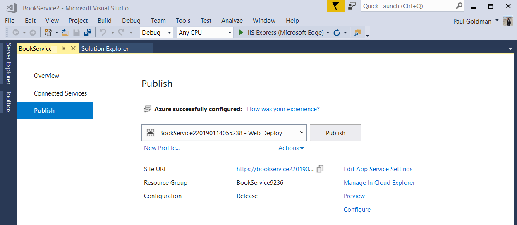Click the Save All toolbar icon
The height and width of the screenshot is (225, 517).
tap(87, 32)
